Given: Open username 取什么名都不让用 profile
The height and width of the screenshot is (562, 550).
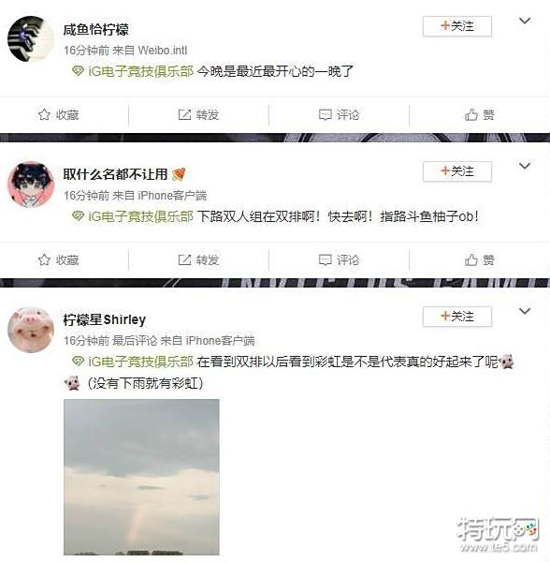Looking at the screenshot, I should [115, 174].
